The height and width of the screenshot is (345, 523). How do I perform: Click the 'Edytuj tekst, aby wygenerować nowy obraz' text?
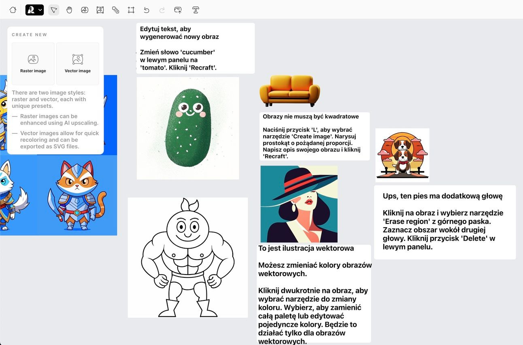pos(179,33)
